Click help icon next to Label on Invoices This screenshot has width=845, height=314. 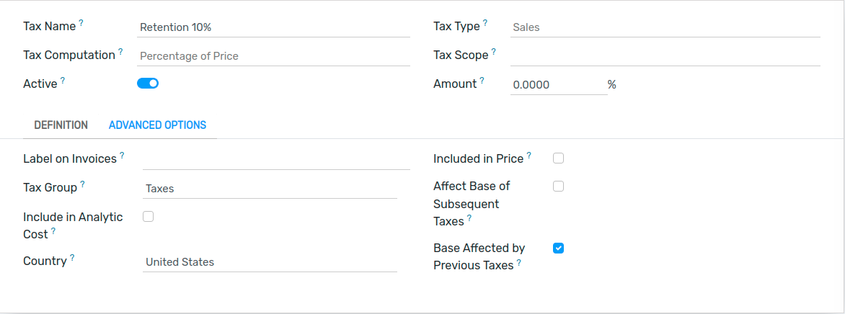pyautogui.click(x=122, y=156)
